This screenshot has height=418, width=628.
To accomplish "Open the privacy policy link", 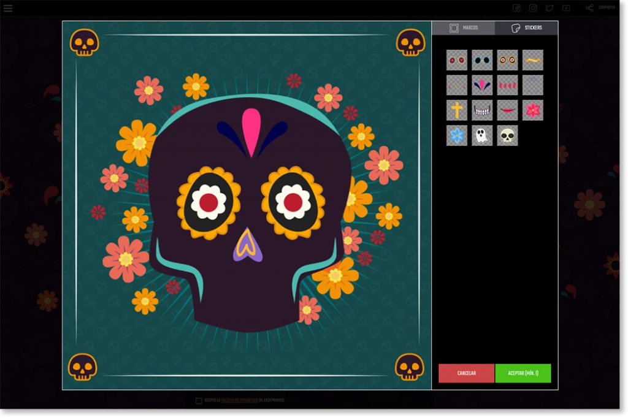I will pos(239,400).
